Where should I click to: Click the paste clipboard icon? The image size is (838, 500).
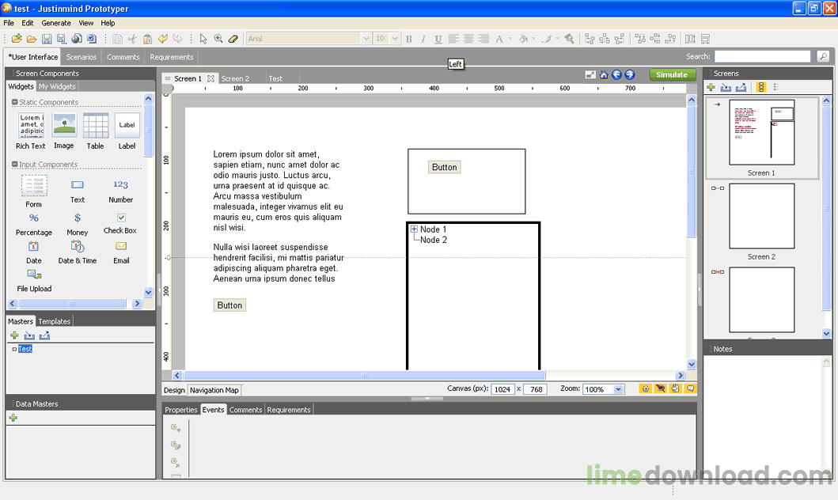(147, 39)
